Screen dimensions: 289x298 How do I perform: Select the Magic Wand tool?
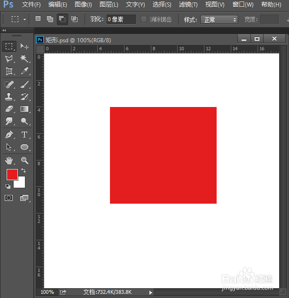tap(24, 59)
